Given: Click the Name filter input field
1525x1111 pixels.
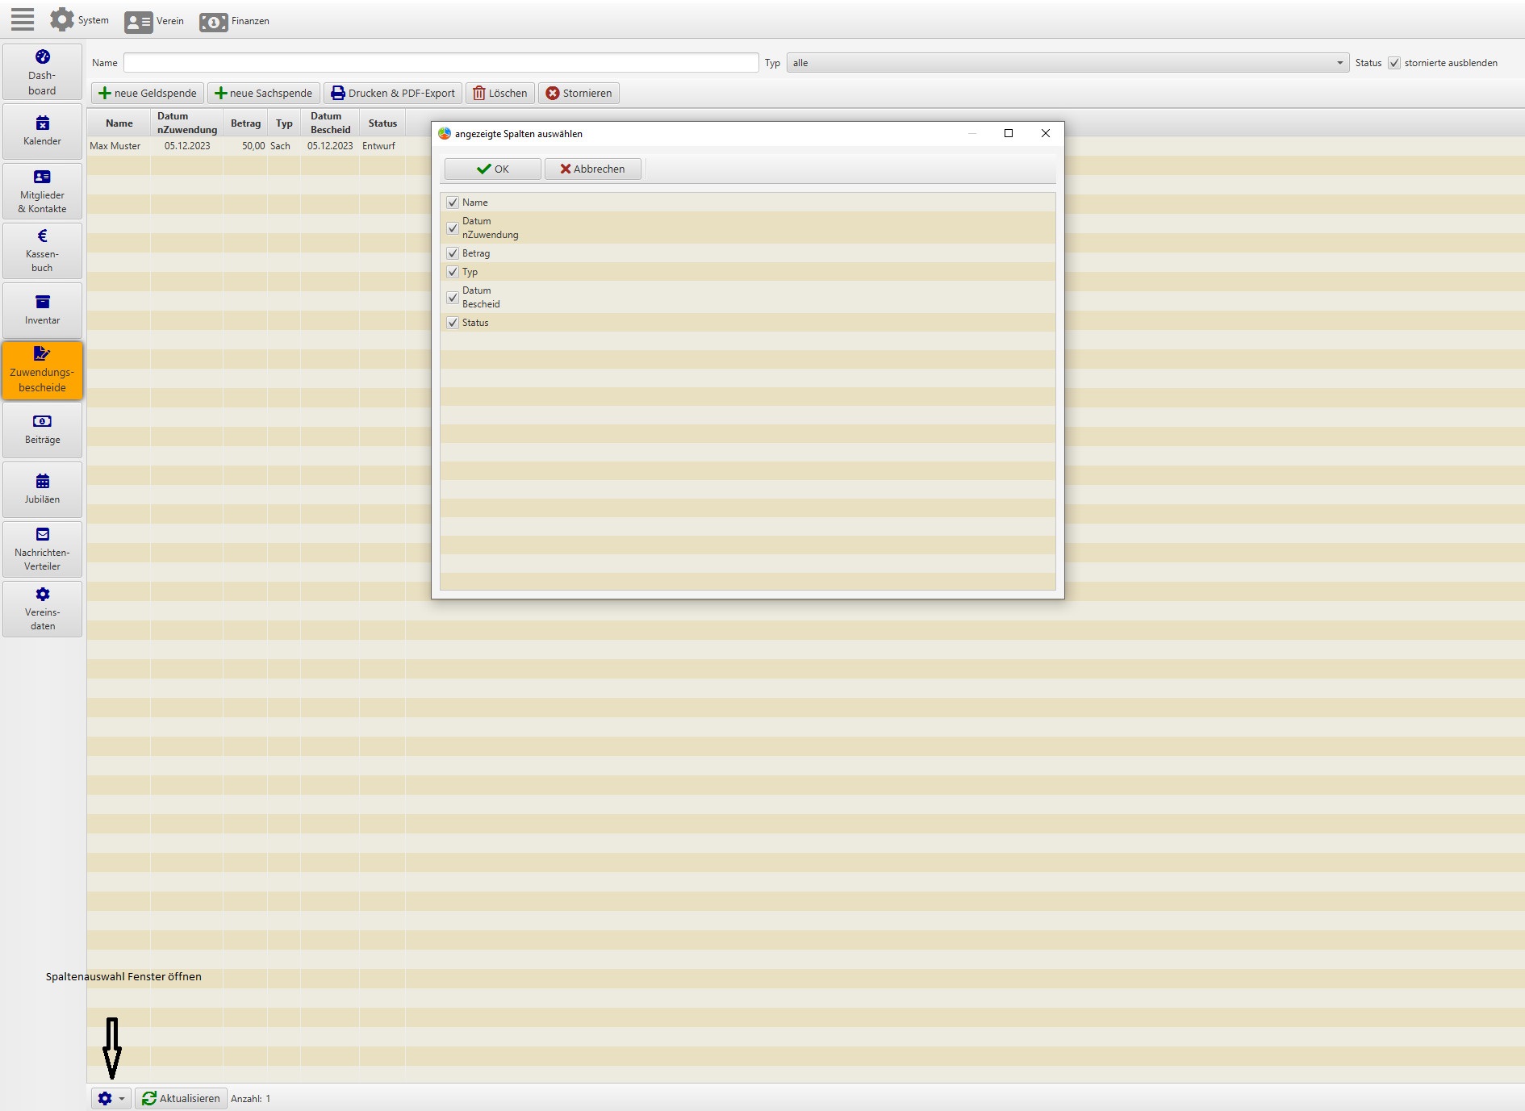Looking at the screenshot, I should tap(441, 63).
